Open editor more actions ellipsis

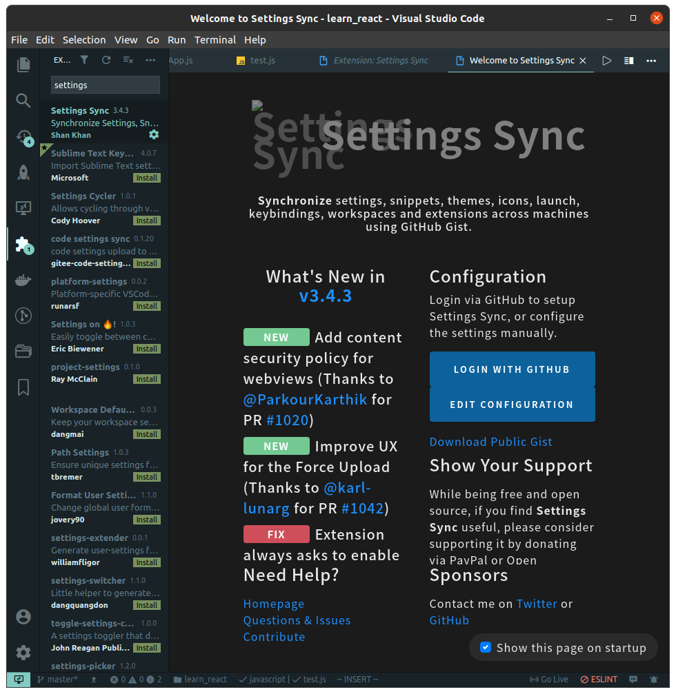(651, 61)
